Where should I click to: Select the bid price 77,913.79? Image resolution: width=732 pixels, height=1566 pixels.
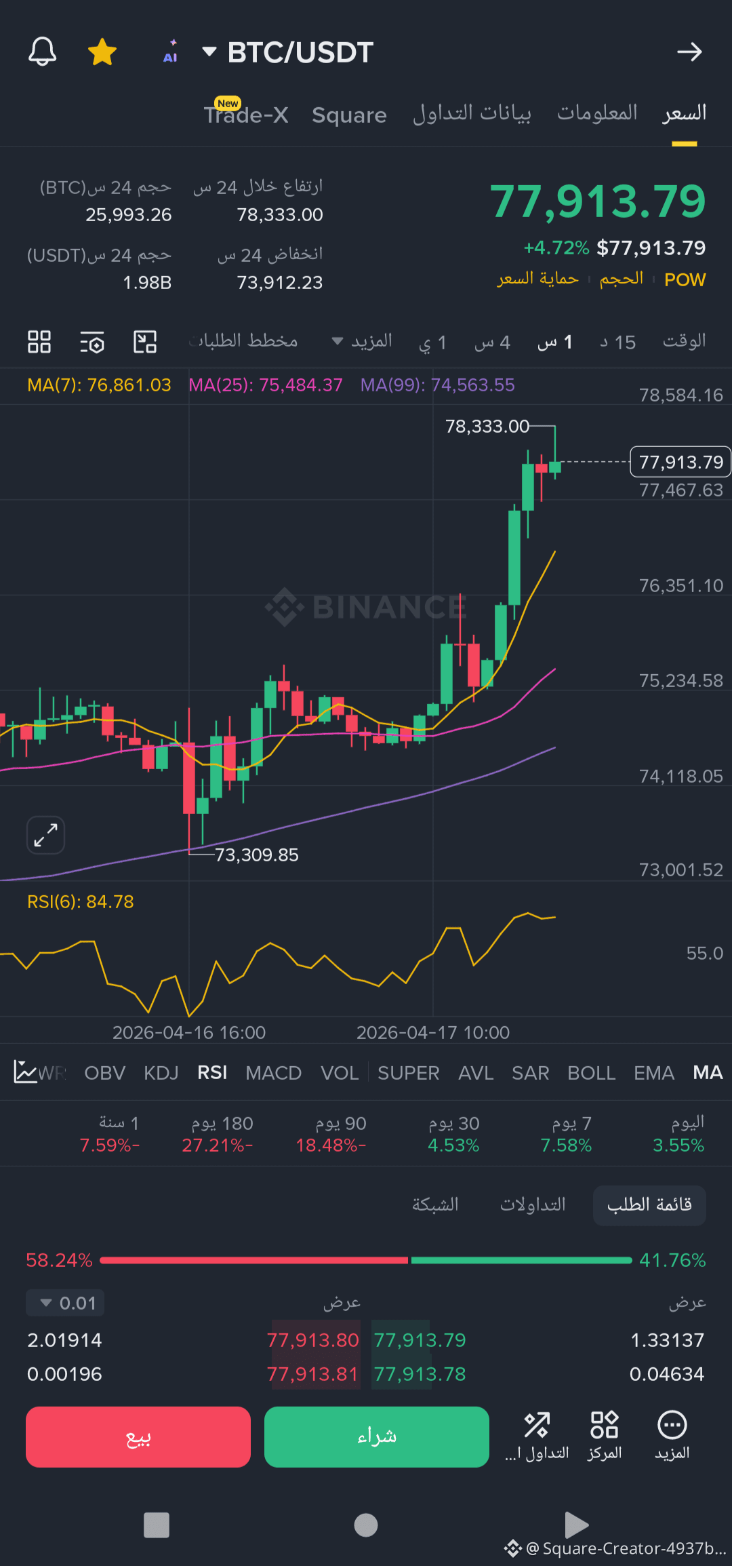tap(420, 1340)
